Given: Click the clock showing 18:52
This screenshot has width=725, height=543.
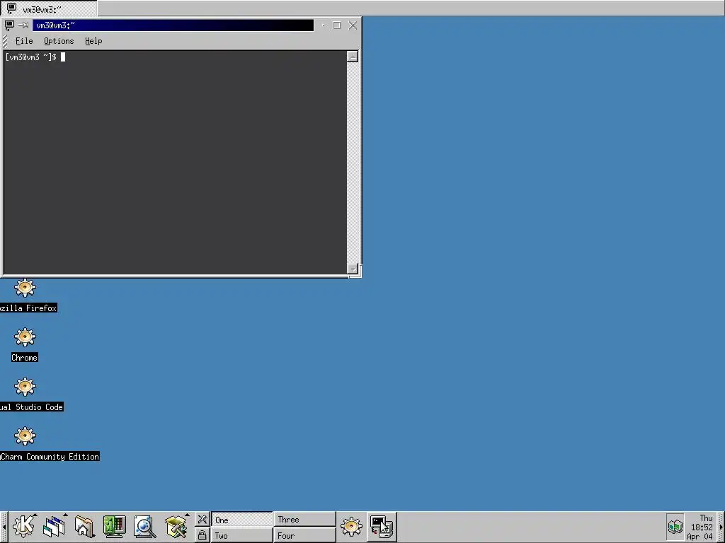Looking at the screenshot, I should click(x=701, y=527).
